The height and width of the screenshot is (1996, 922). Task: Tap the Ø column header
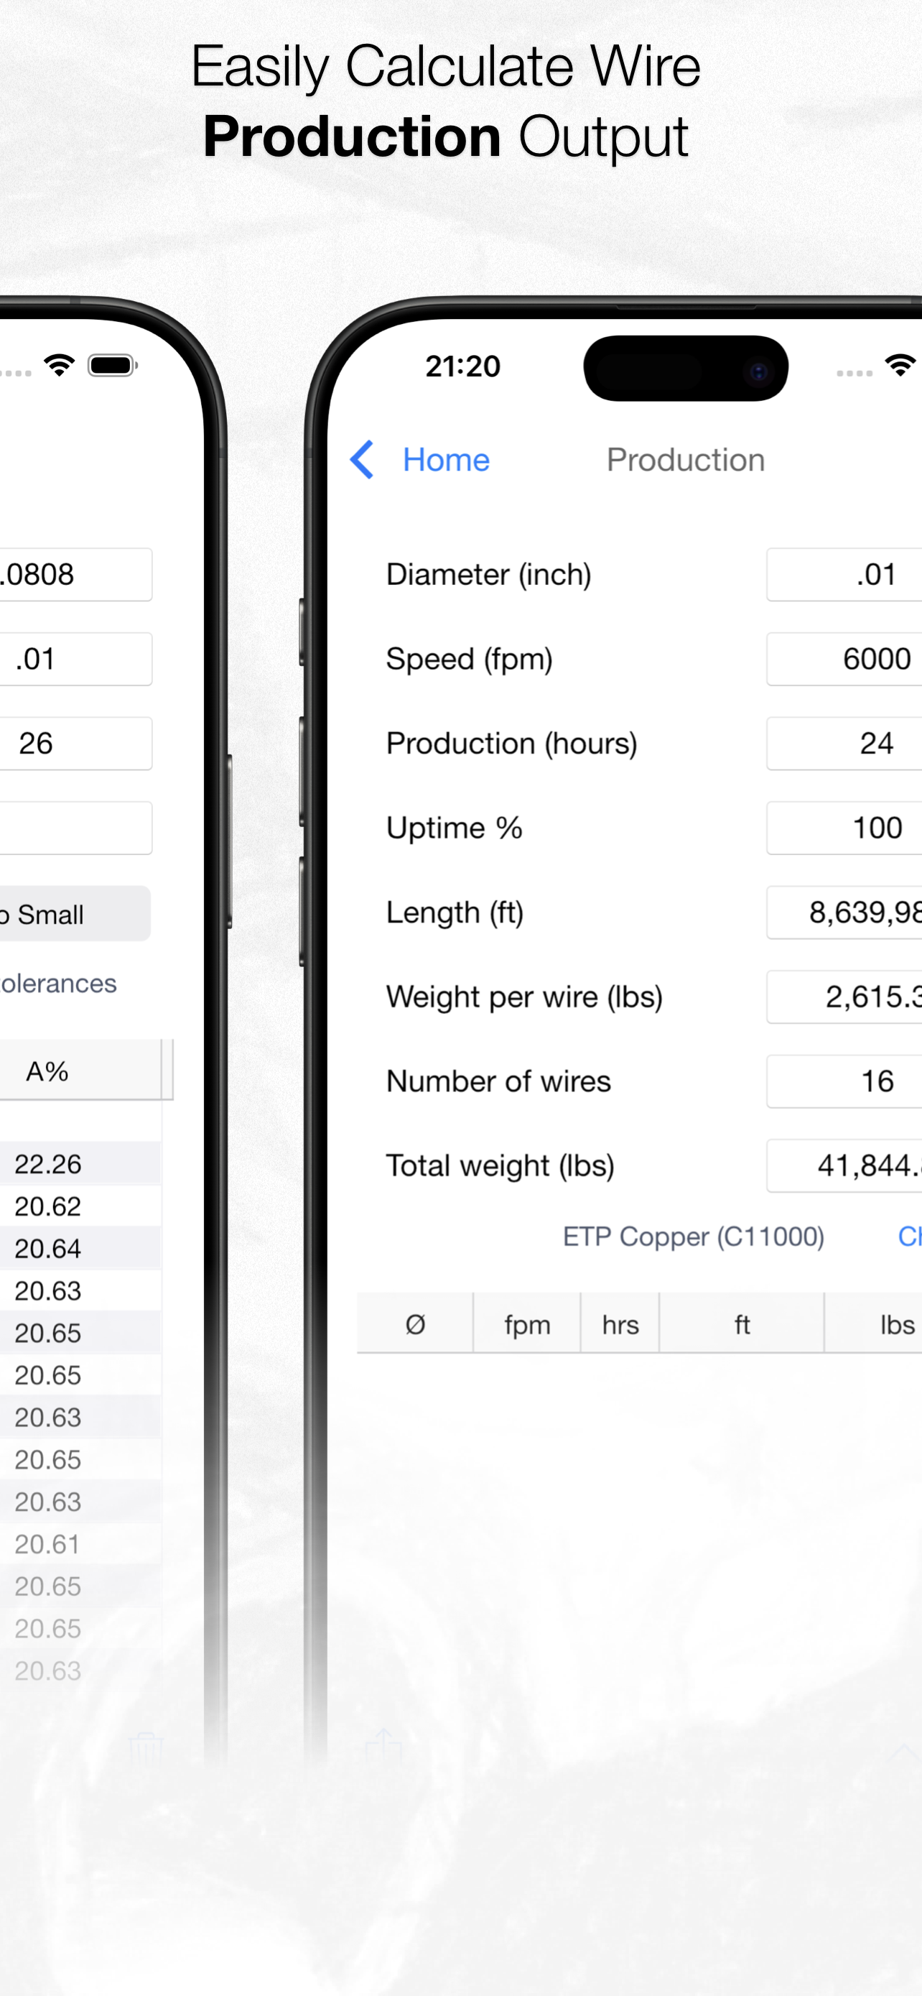click(x=415, y=1324)
